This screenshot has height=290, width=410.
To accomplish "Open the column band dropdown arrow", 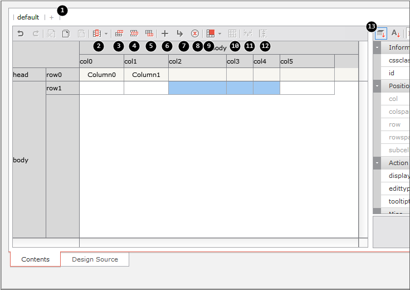I will 106,33.
